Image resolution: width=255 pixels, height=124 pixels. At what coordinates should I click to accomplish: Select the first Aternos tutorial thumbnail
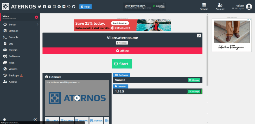[x=52, y=120]
